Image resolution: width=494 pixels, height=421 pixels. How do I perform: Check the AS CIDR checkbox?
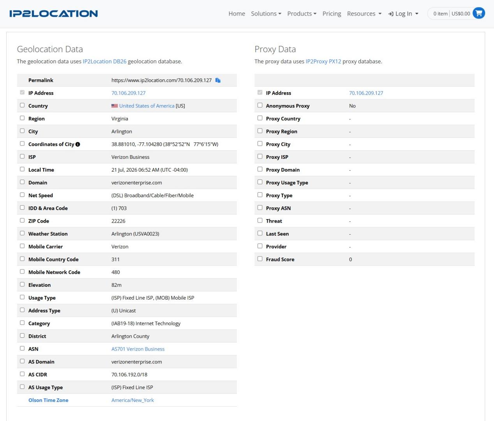[22, 374]
